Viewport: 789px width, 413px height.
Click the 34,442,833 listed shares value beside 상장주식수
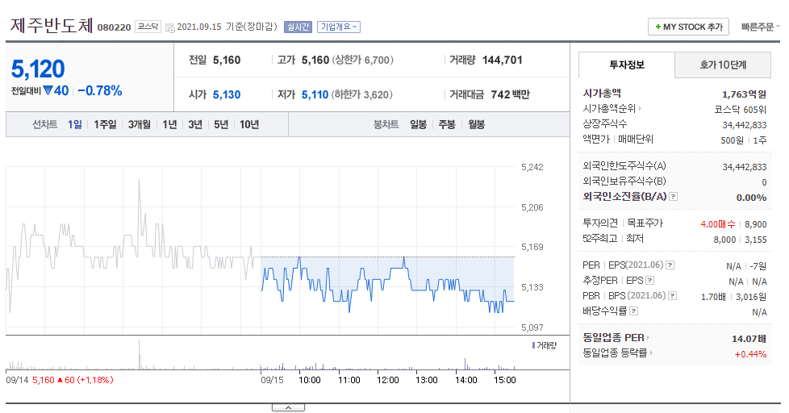744,125
